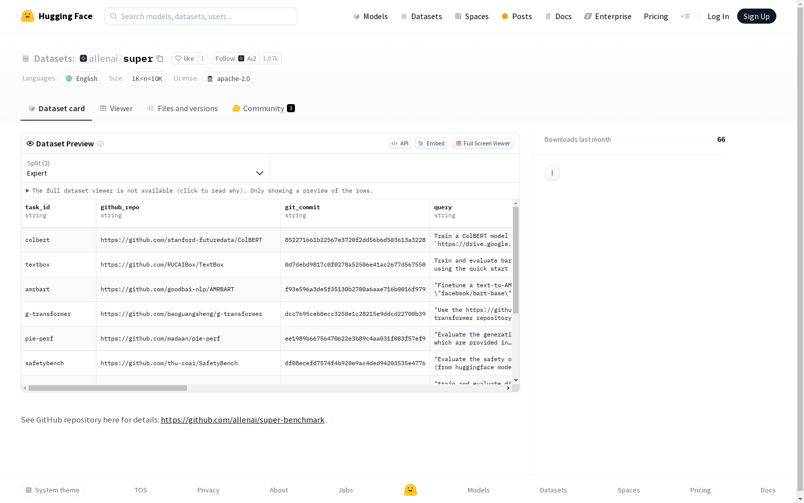Expand the dataset viewer unavailable notice
The height and width of the screenshot is (503, 804).
tap(199, 191)
